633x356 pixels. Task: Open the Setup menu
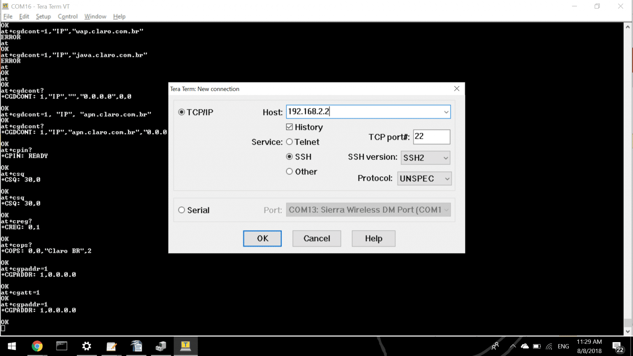tap(43, 16)
